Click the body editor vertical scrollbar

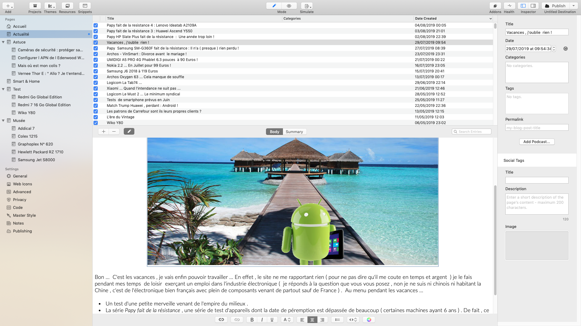pyautogui.click(x=495, y=240)
